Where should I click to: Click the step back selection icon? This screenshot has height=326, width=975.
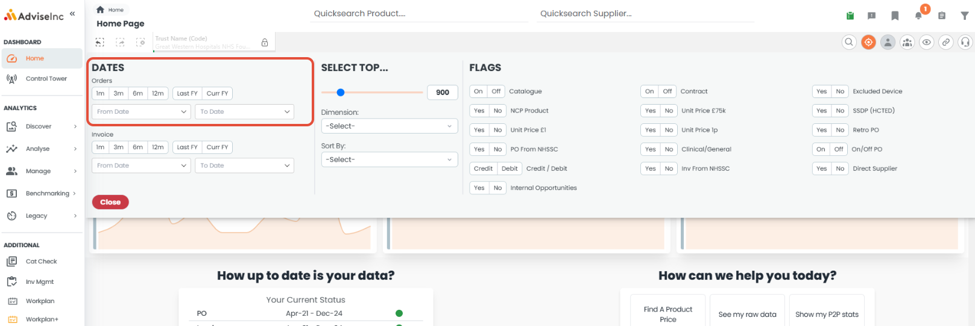click(100, 42)
